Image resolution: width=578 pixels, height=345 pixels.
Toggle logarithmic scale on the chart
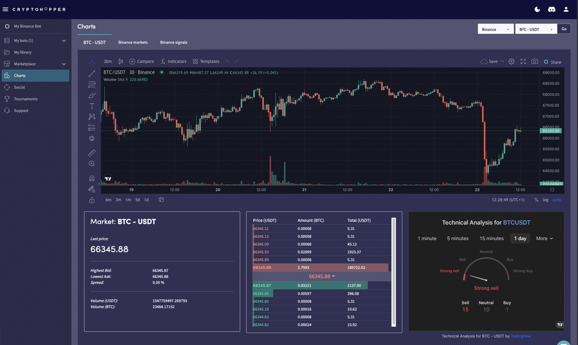pos(545,200)
